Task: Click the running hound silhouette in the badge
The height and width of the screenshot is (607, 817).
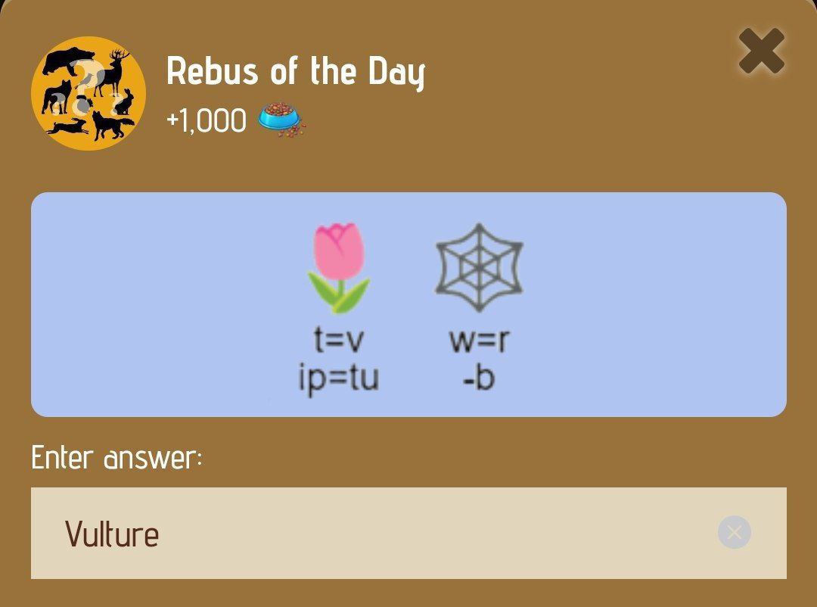Action: click(x=67, y=126)
